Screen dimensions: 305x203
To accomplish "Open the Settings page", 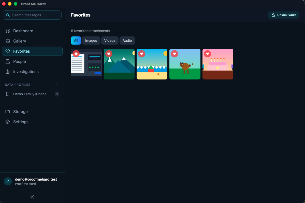I will point(32,122).
